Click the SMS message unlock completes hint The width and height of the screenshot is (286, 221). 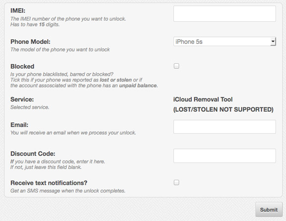68,191
